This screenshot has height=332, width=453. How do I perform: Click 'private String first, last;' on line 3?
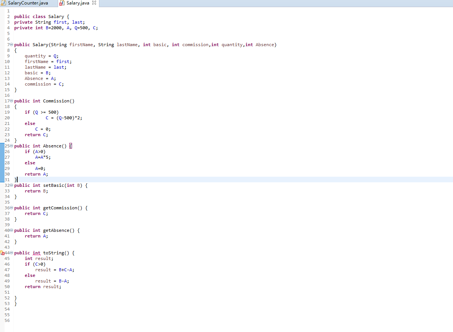(49, 22)
